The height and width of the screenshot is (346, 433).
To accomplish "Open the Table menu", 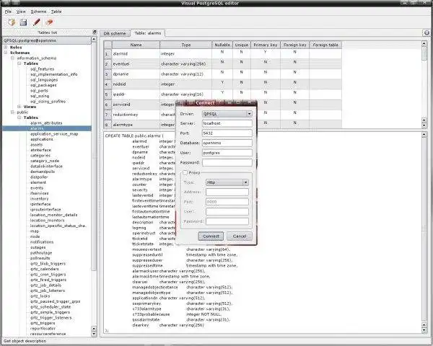I will click(56, 12).
